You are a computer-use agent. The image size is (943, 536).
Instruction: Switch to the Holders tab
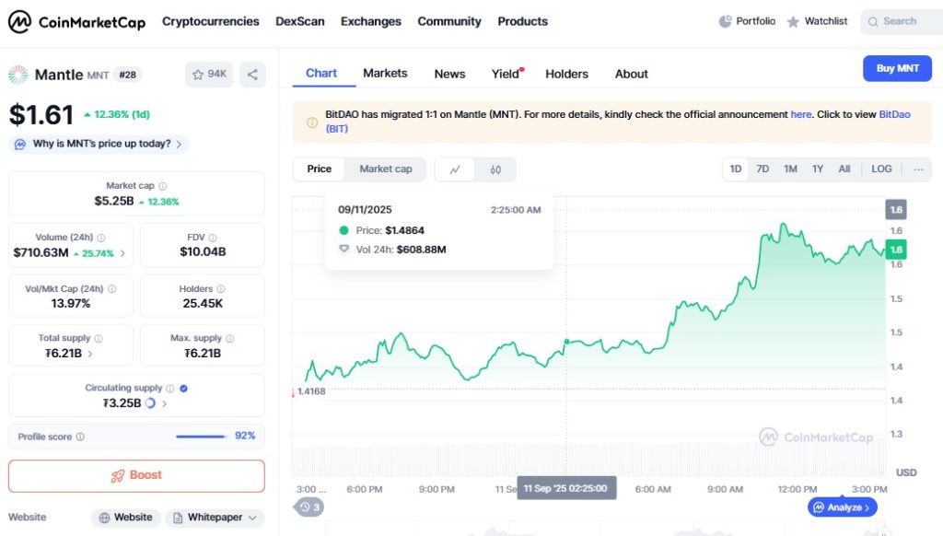pyautogui.click(x=566, y=74)
